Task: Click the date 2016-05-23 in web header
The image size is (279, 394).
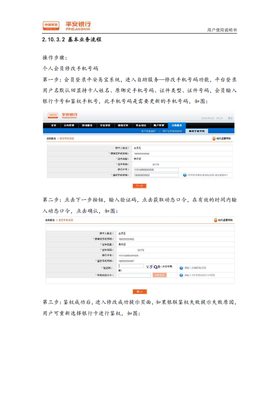Action: pyautogui.click(x=208, y=118)
